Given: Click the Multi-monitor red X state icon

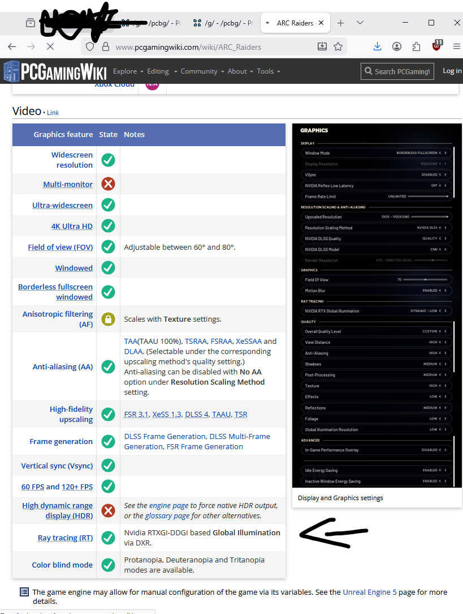Looking at the screenshot, I should point(108,184).
